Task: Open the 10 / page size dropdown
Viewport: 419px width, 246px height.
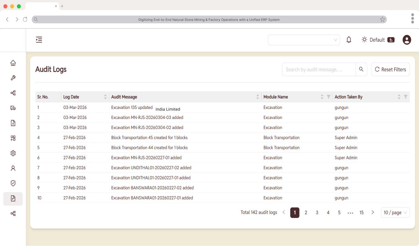Action: pyautogui.click(x=395, y=213)
